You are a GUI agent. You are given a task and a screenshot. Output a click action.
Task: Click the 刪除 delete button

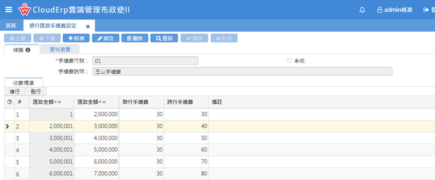(x=135, y=38)
